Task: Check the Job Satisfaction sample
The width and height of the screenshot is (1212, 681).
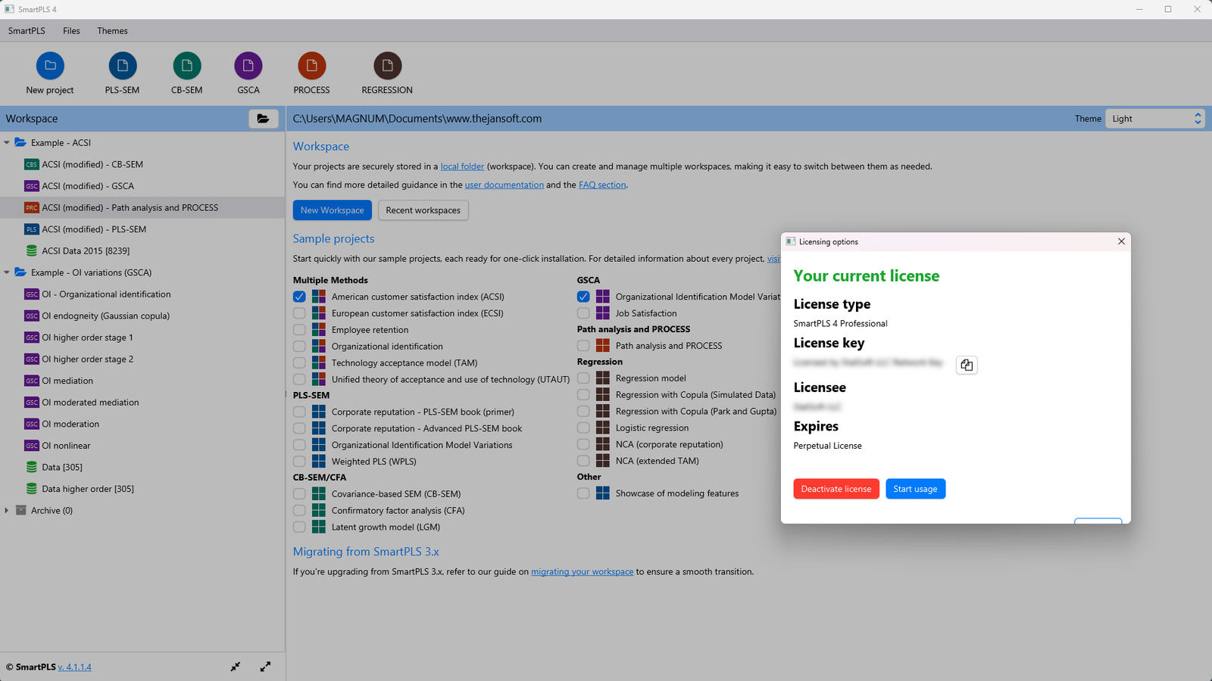Action: 583,313
